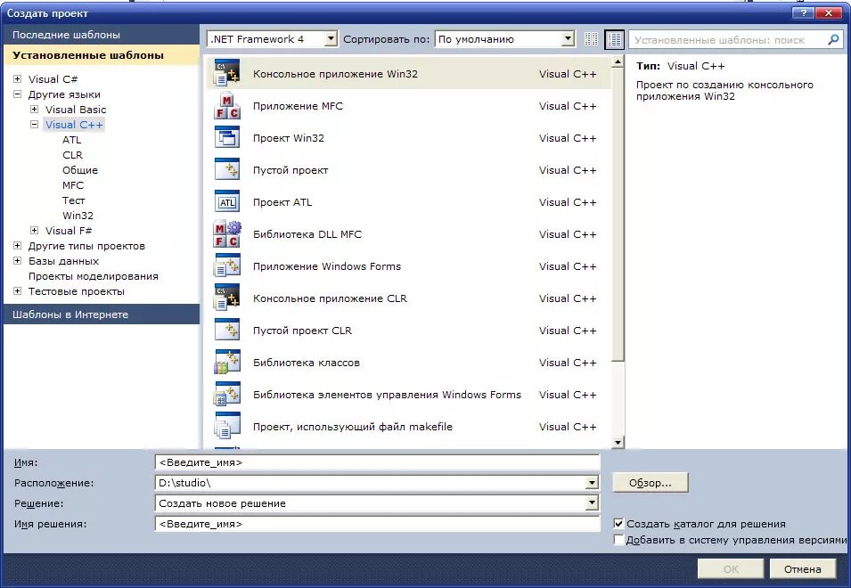Collapse the Visual C++ tree node
Screen dimensions: 851x588
33,125
